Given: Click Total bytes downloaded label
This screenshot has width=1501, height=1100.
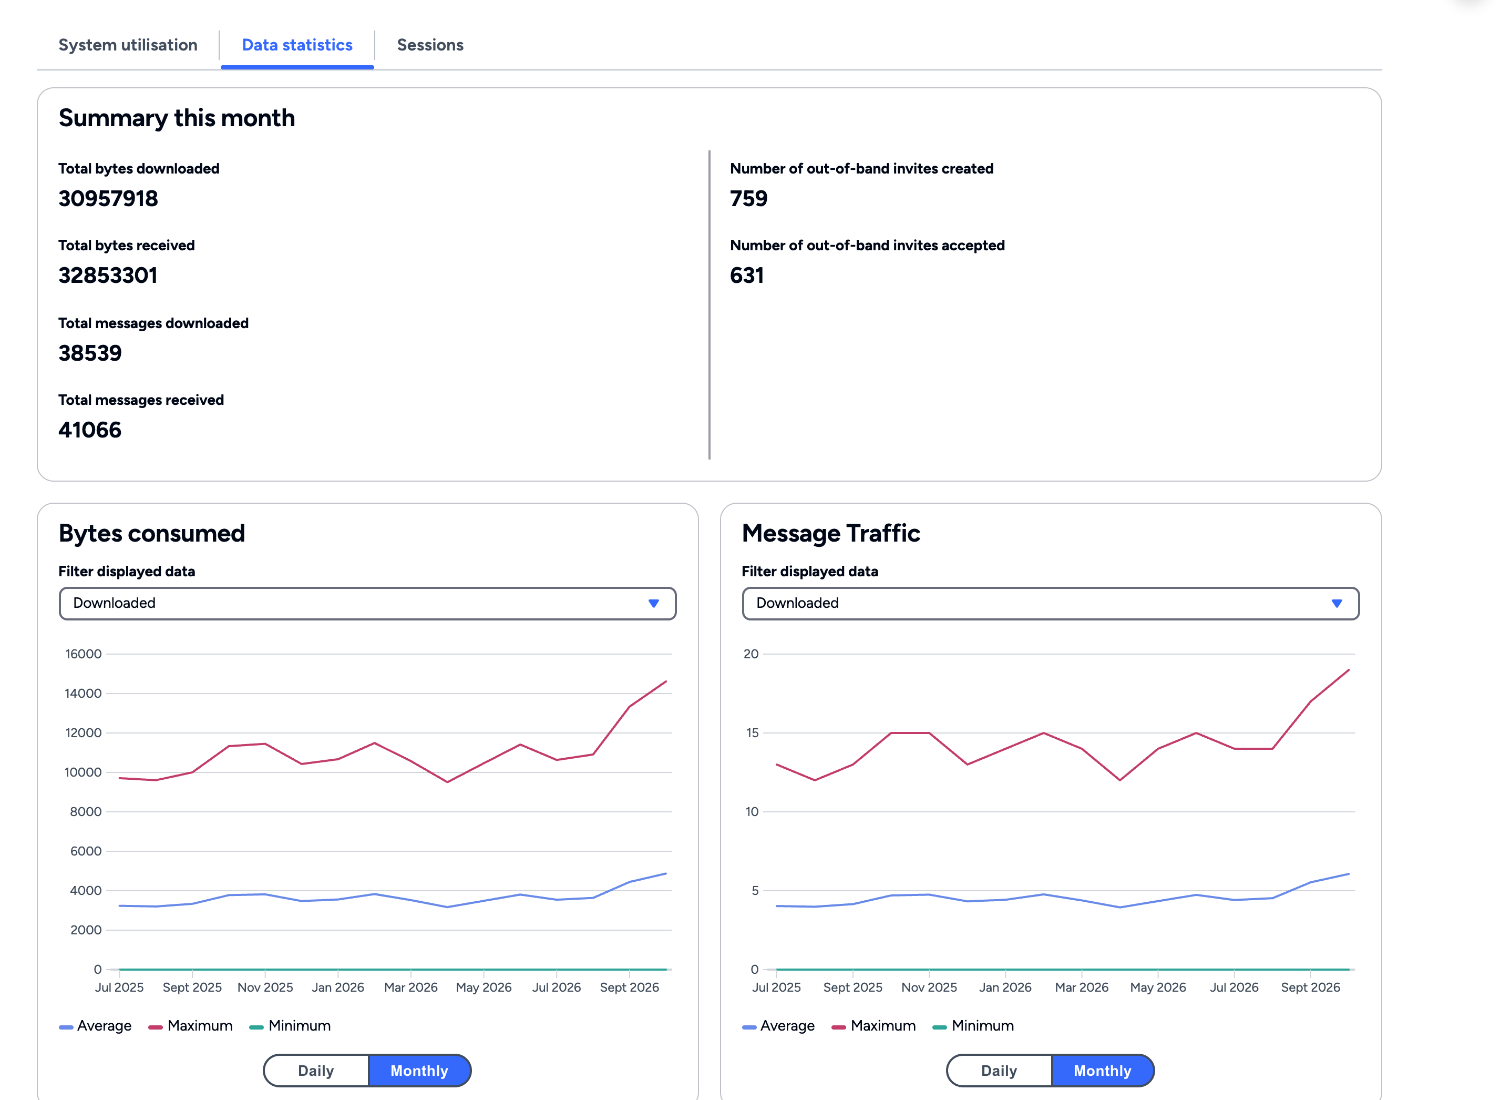Looking at the screenshot, I should click(x=138, y=169).
